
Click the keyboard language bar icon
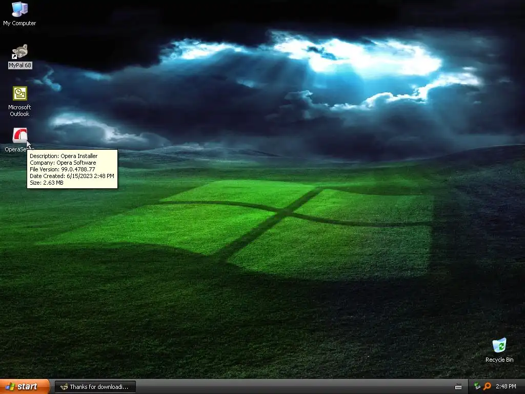click(x=458, y=387)
